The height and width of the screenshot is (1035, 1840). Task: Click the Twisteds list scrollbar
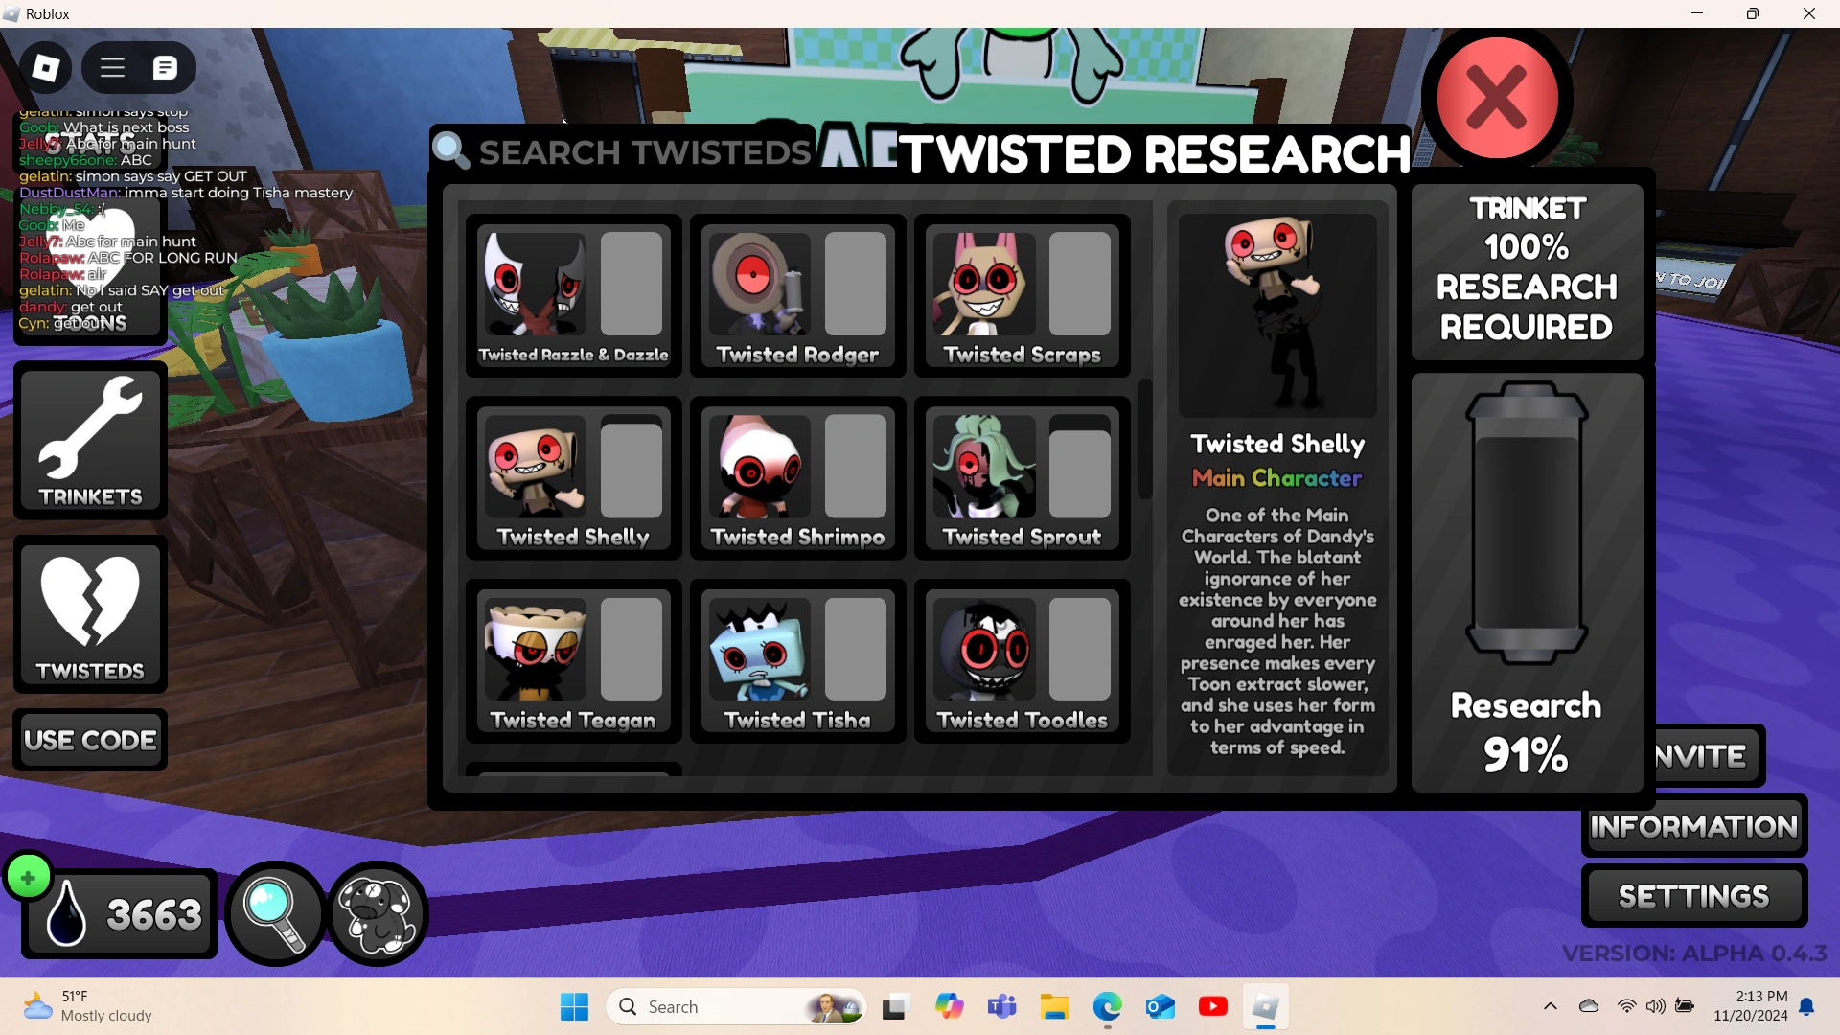point(1144,440)
